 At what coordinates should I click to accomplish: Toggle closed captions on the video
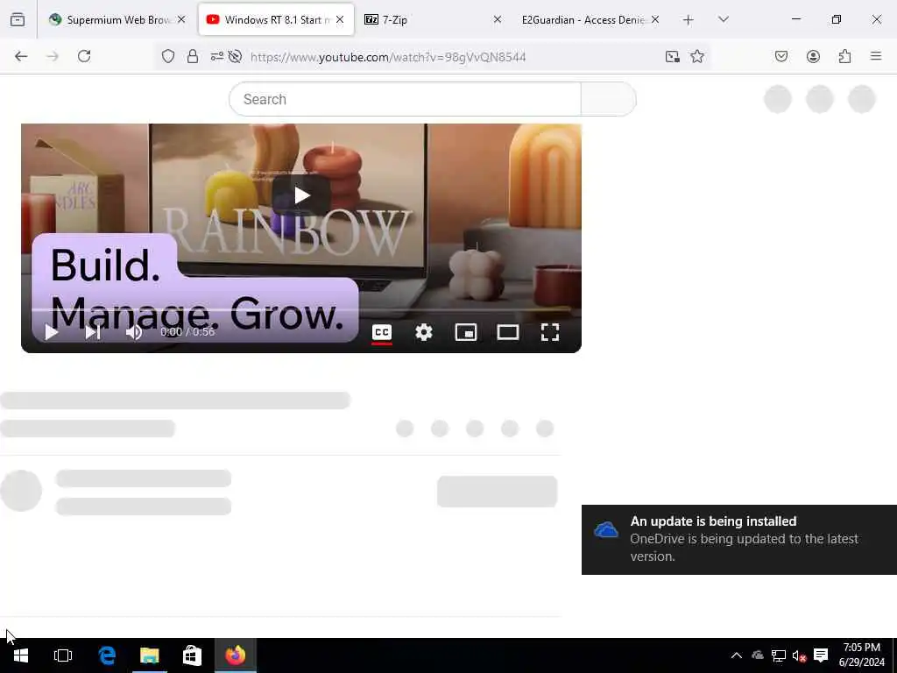382,332
